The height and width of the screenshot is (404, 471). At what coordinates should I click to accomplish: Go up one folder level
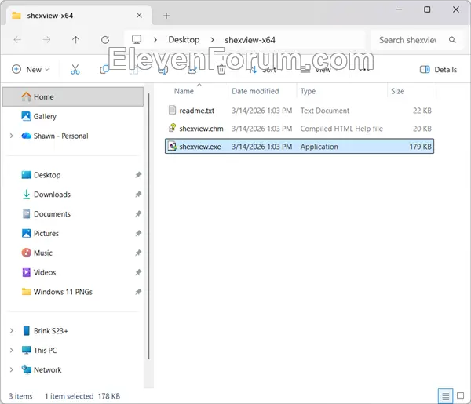click(x=75, y=40)
